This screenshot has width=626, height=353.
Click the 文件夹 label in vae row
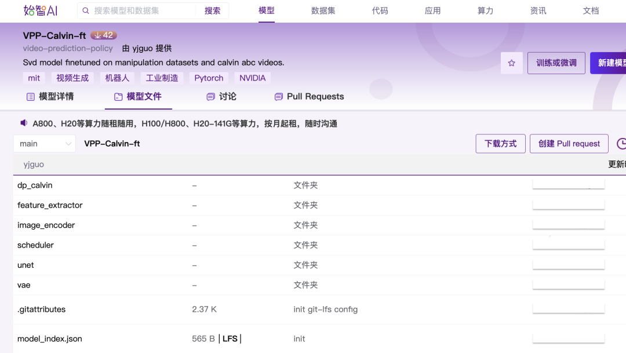pyautogui.click(x=305, y=285)
